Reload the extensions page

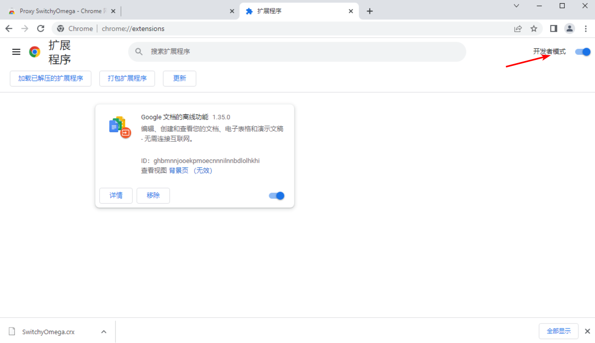pyautogui.click(x=41, y=29)
